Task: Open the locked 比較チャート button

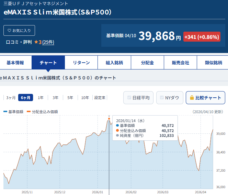Action: pos(205,98)
